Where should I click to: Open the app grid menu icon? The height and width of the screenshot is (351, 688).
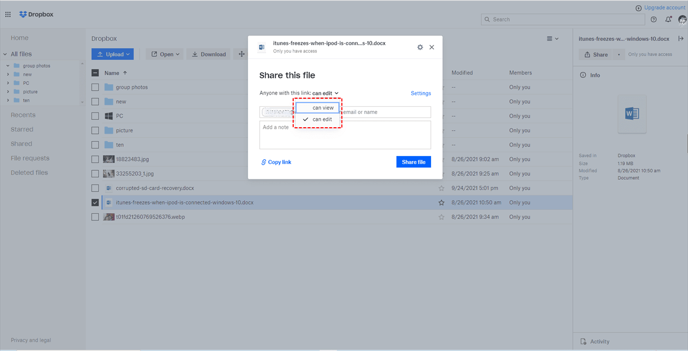[x=8, y=15]
